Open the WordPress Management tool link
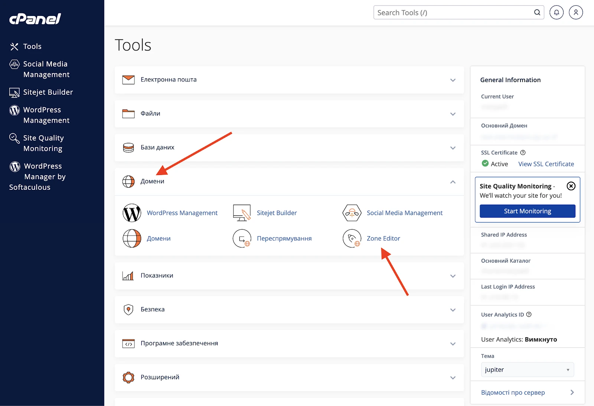 pos(182,213)
